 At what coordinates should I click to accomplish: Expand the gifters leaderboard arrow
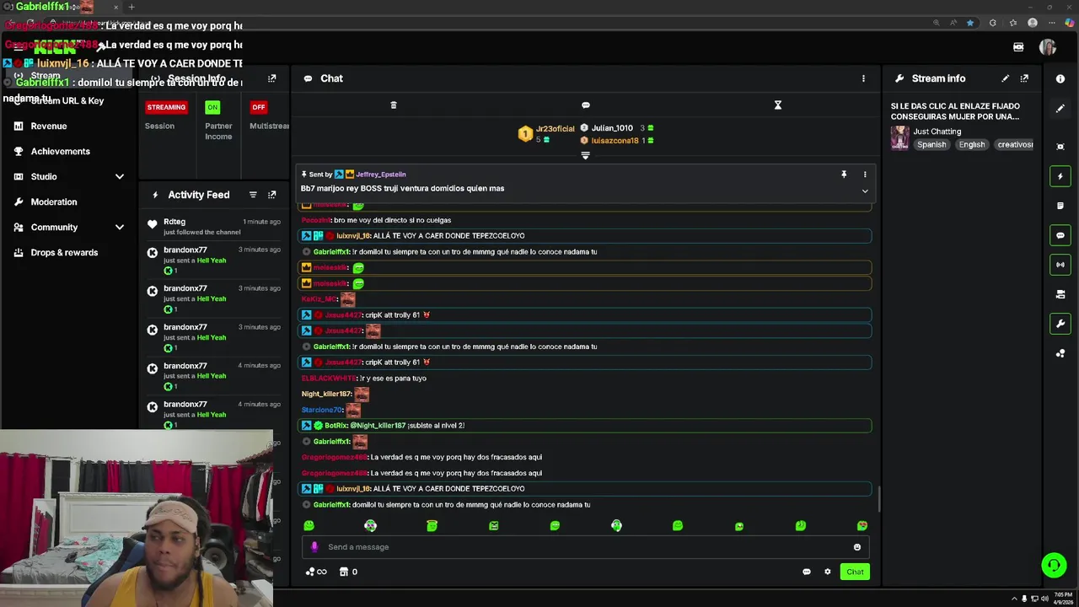point(585,156)
